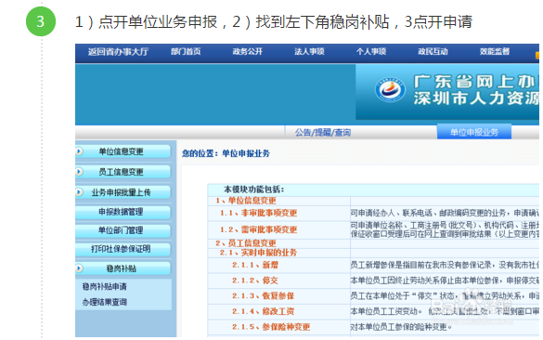Image resolution: width=543 pixels, height=340 pixels.
Task: Open the 1.1、非审批事项变更 entry
Action: [258, 213]
